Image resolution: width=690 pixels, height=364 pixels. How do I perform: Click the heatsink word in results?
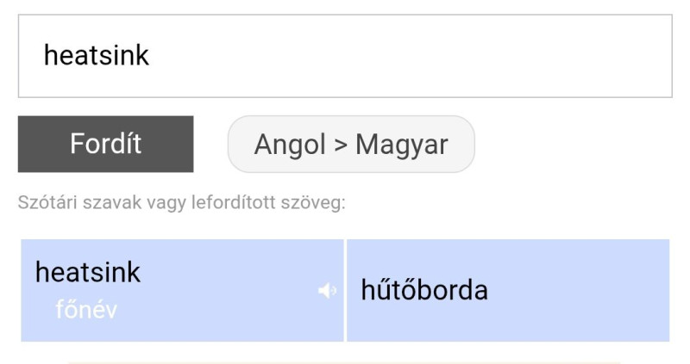click(87, 273)
